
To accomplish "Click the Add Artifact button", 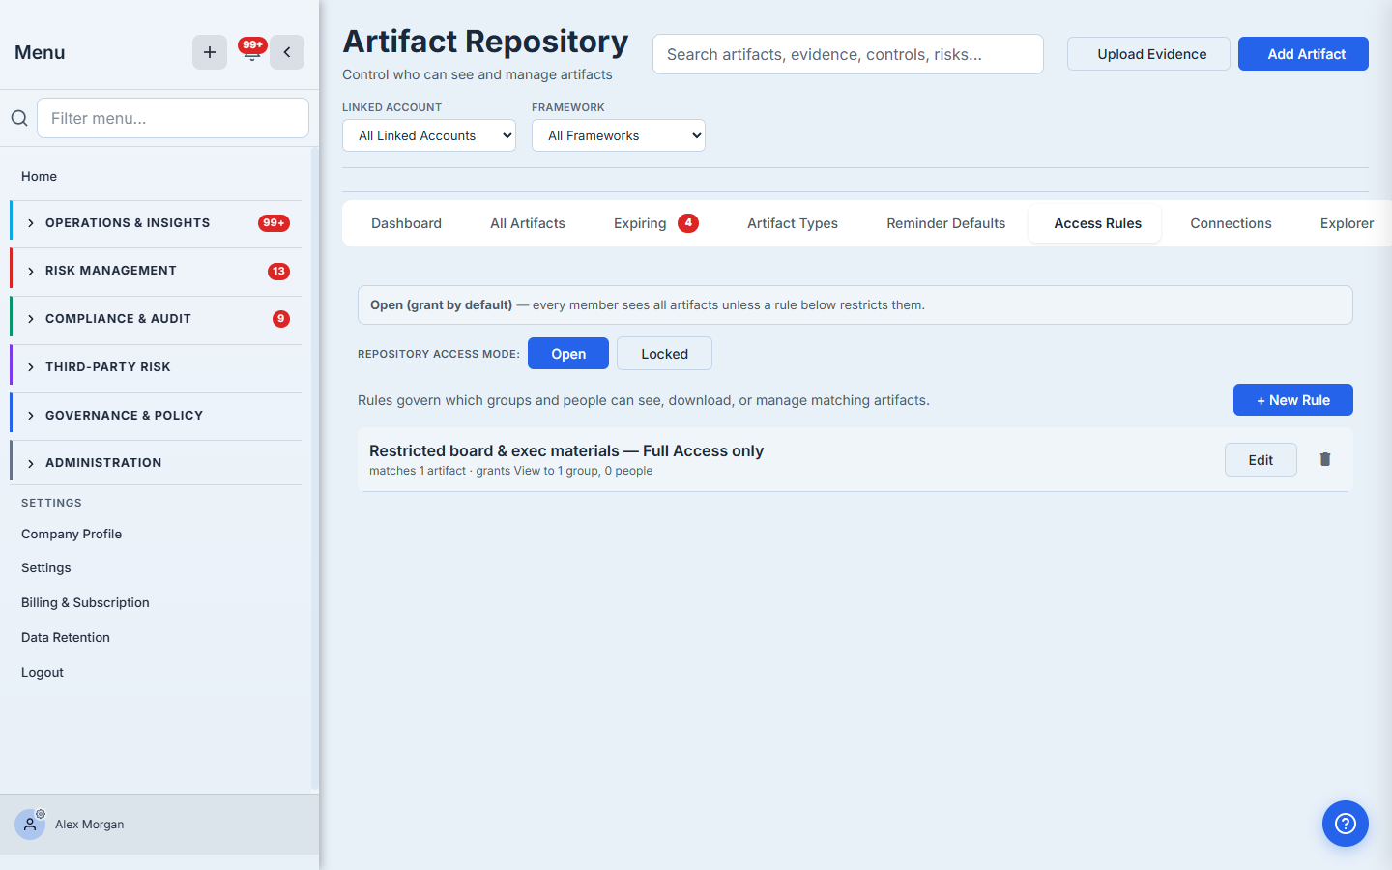I will tap(1303, 54).
